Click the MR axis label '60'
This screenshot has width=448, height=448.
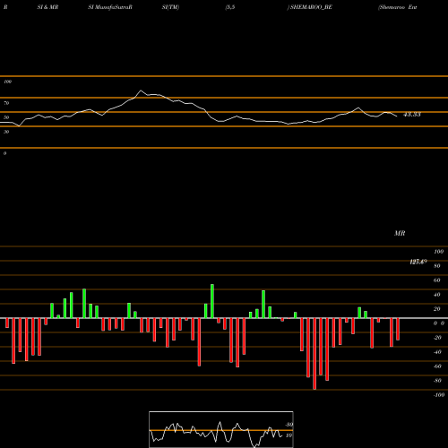point(437,280)
